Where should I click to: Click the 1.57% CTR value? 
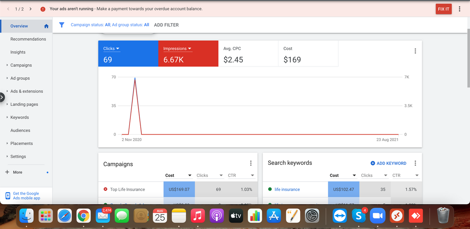[411, 189]
